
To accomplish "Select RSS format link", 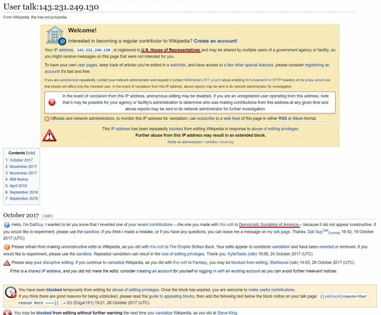I will (x=283, y=118).
